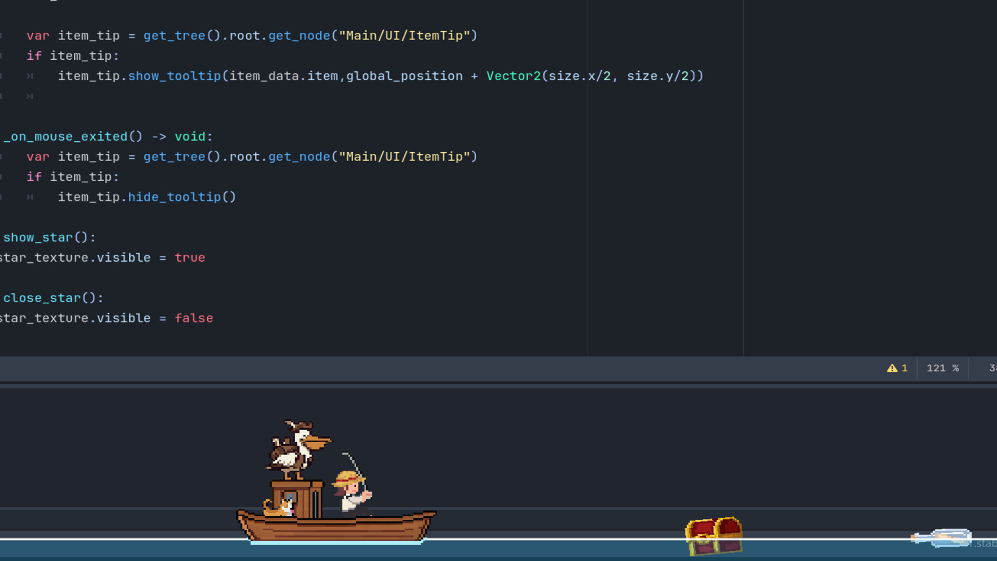997x561 pixels.
Task: Click the string "Main/UI/ItemTip" in get_node
Action: tap(407, 35)
